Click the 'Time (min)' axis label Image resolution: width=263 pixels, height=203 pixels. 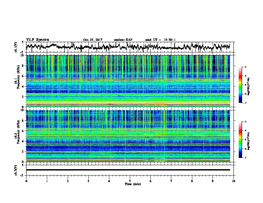pos(133,184)
